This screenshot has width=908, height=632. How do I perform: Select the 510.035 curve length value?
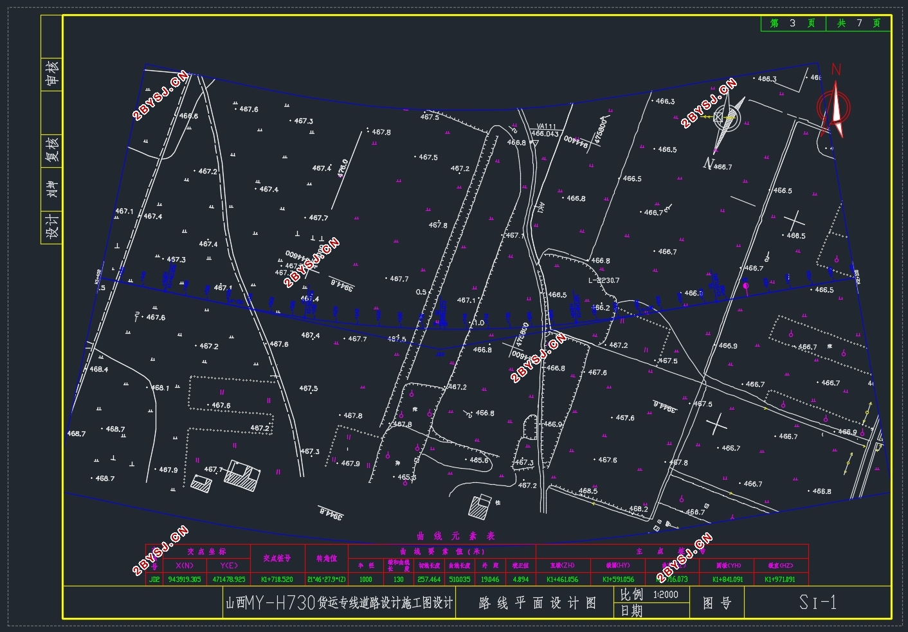pos(459,579)
